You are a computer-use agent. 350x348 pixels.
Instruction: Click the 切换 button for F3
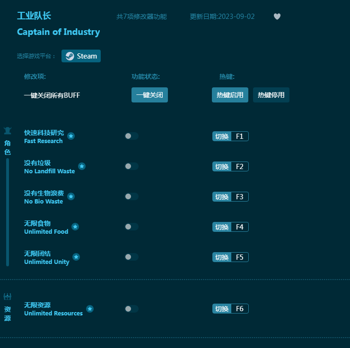222,197
